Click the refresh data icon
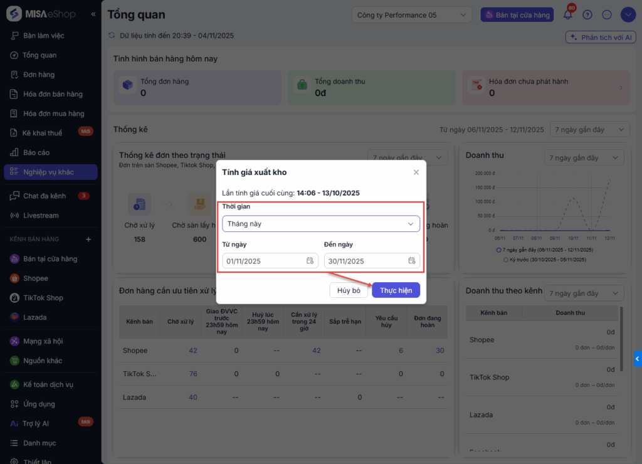This screenshot has height=464, width=642. pyautogui.click(x=112, y=36)
